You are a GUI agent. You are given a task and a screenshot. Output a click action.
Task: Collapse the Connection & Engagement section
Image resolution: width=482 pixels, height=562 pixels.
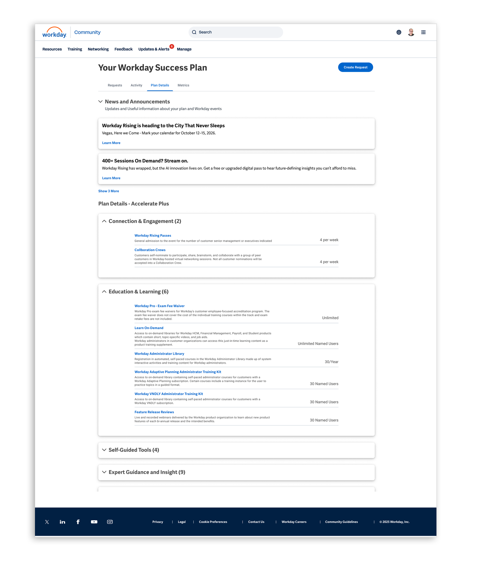click(104, 221)
